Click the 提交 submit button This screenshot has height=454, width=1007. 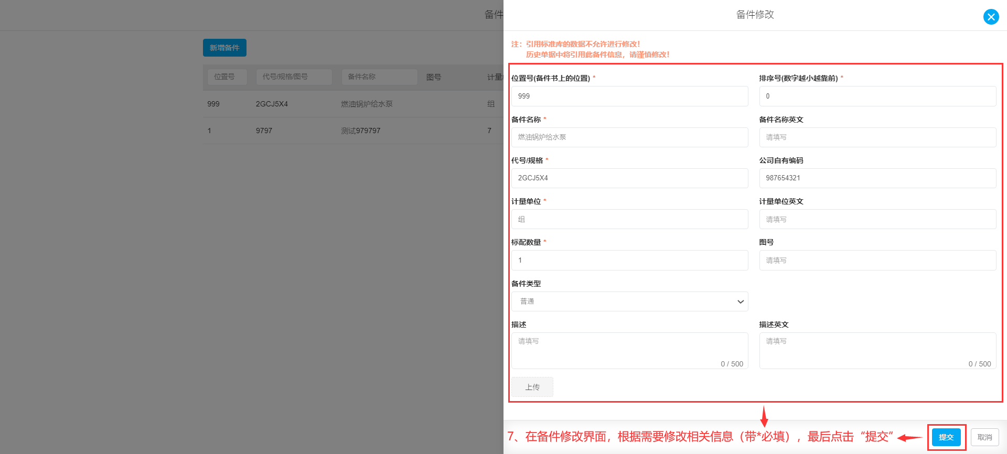coord(946,437)
